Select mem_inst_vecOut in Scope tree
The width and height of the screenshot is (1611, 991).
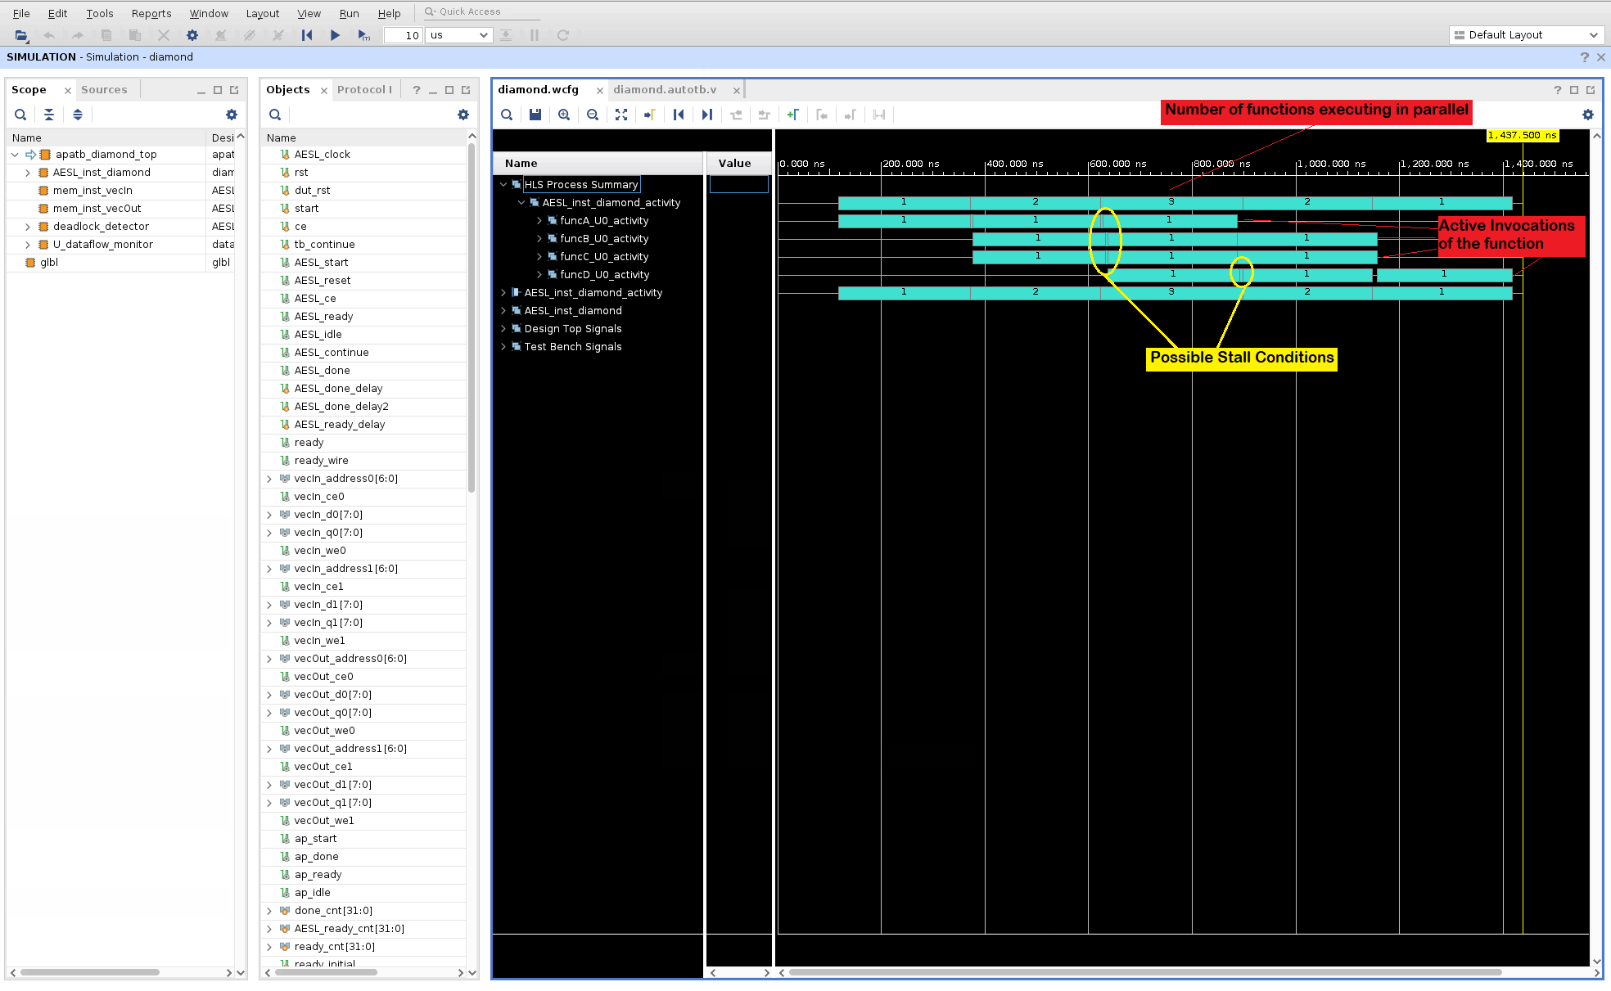pyautogui.click(x=97, y=209)
